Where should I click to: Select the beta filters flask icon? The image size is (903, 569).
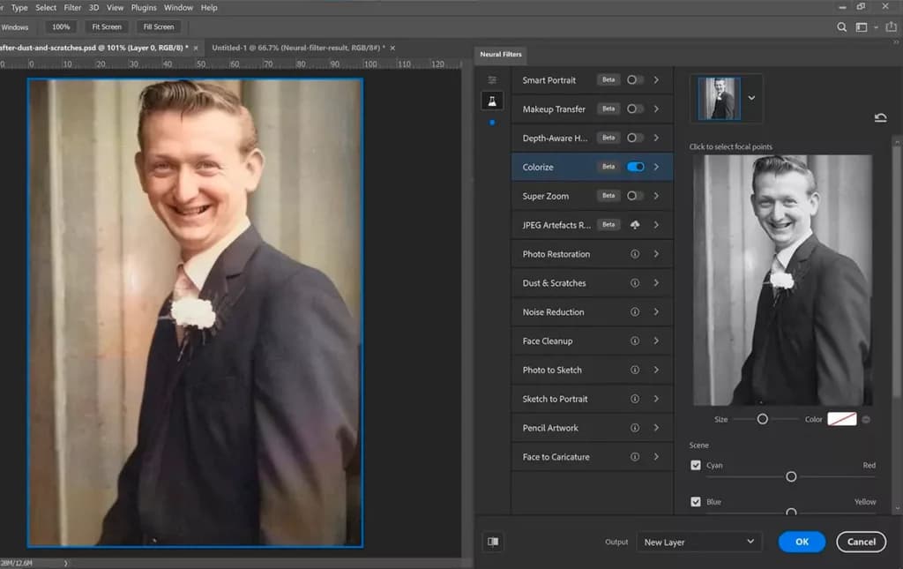(x=492, y=101)
